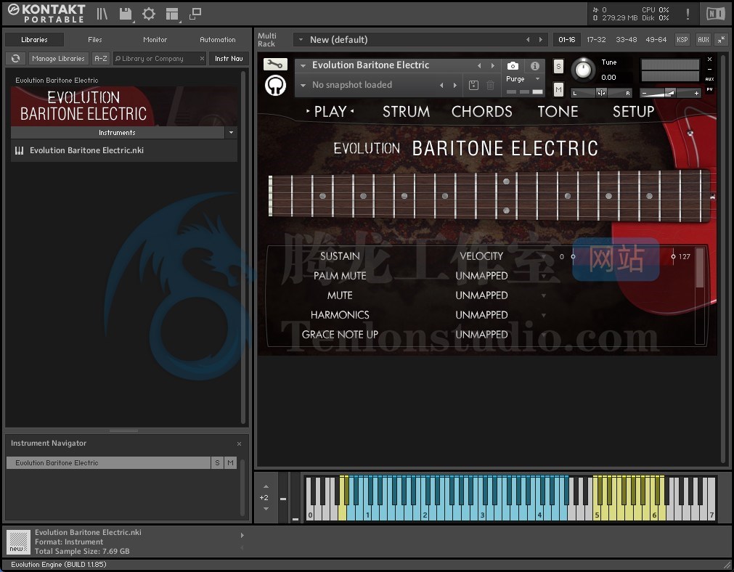Close the Instrument Navigator pane
Viewport: 734px width, 572px height.
[x=239, y=444]
